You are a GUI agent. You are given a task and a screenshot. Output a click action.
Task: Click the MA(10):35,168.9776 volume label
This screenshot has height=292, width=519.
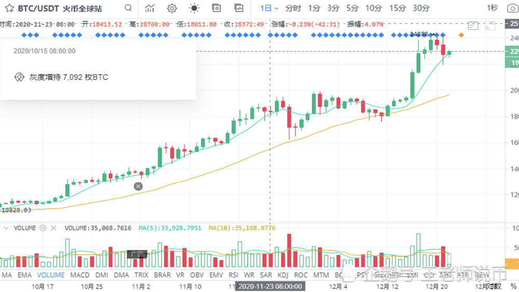[x=242, y=228]
